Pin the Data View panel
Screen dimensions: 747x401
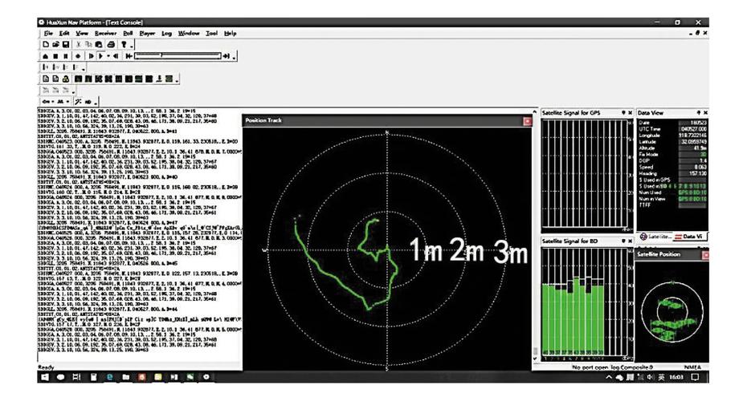pos(696,113)
